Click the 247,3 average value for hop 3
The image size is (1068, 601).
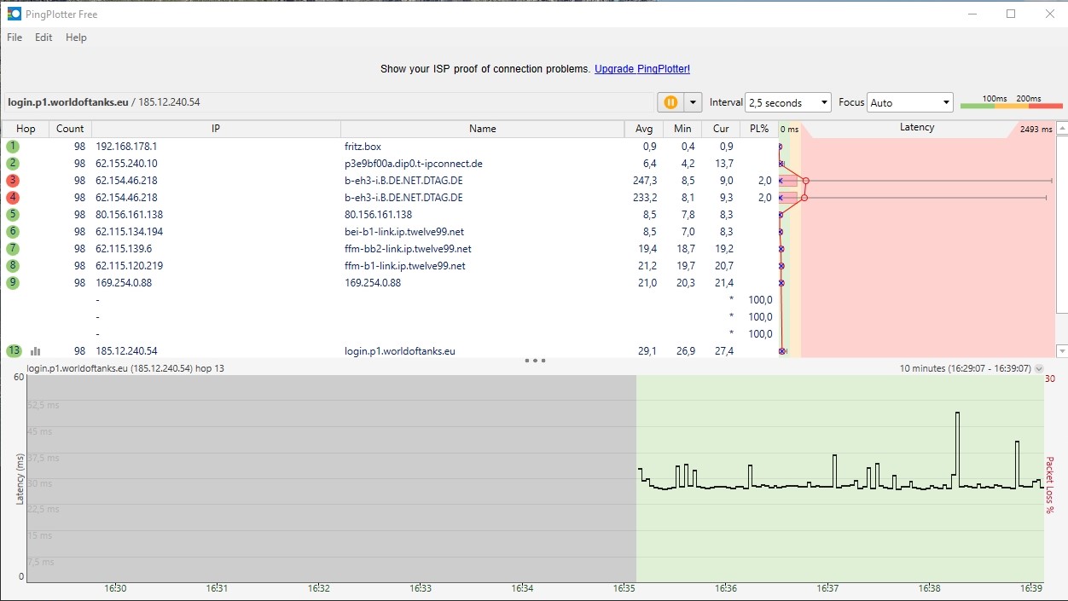click(x=645, y=181)
